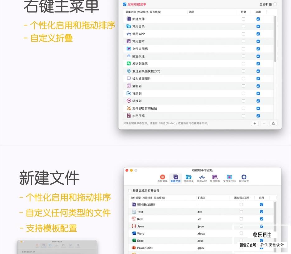Click the 常用APP icon in menu list
291x254 pixels.
129,34
